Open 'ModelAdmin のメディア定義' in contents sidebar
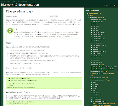 tap(99, 71)
